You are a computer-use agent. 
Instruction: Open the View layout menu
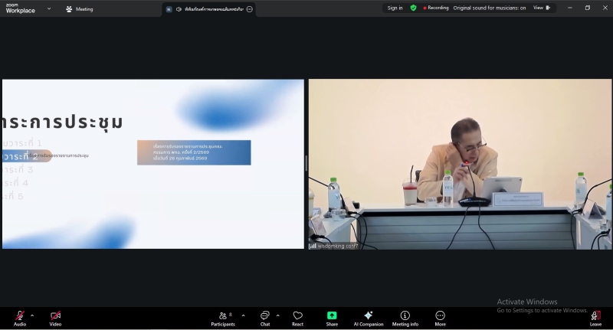click(x=542, y=8)
